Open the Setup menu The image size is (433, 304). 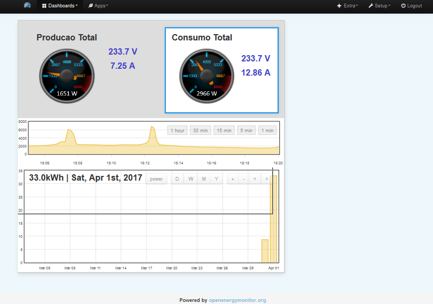tap(379, 6)
